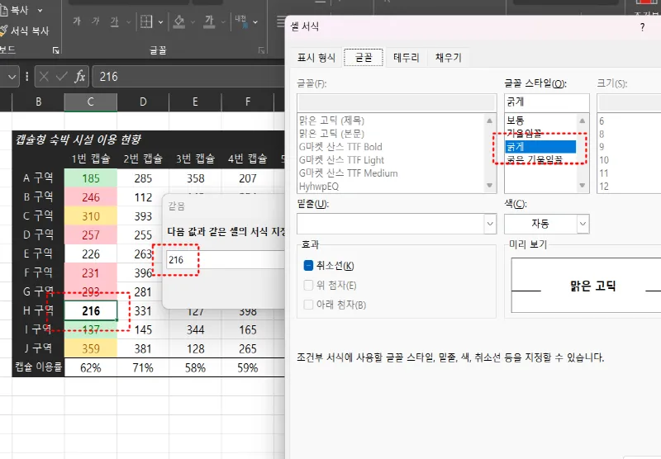
Task: Click the fill color bucket icon
Action: click(179, 21)
